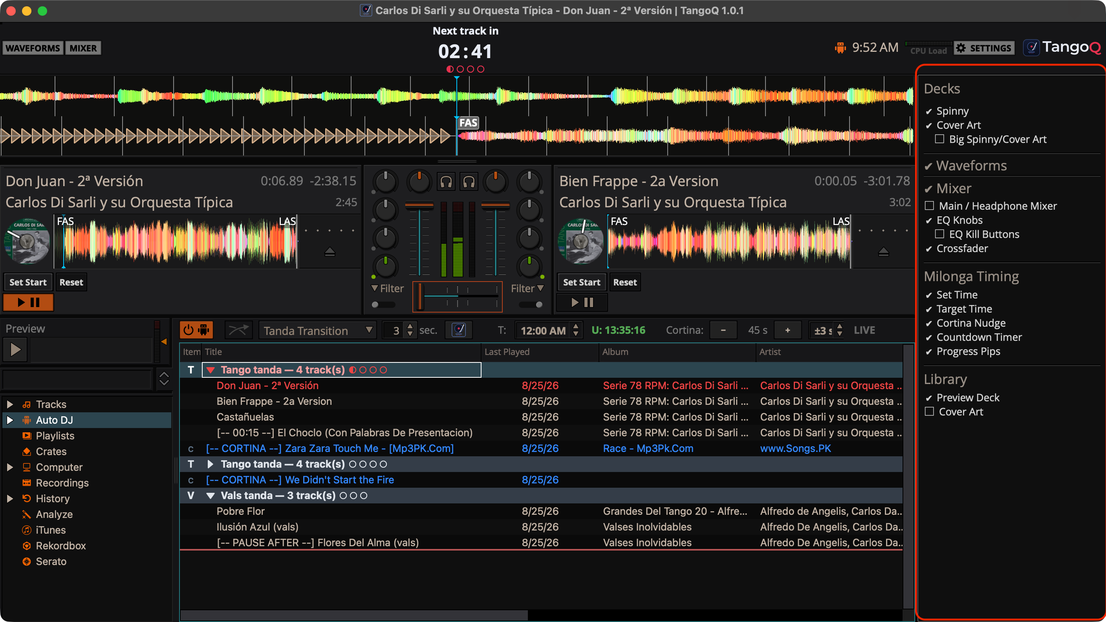
Task: Toggle the WAVEFORMS tab button
Action: pos(33,48)
